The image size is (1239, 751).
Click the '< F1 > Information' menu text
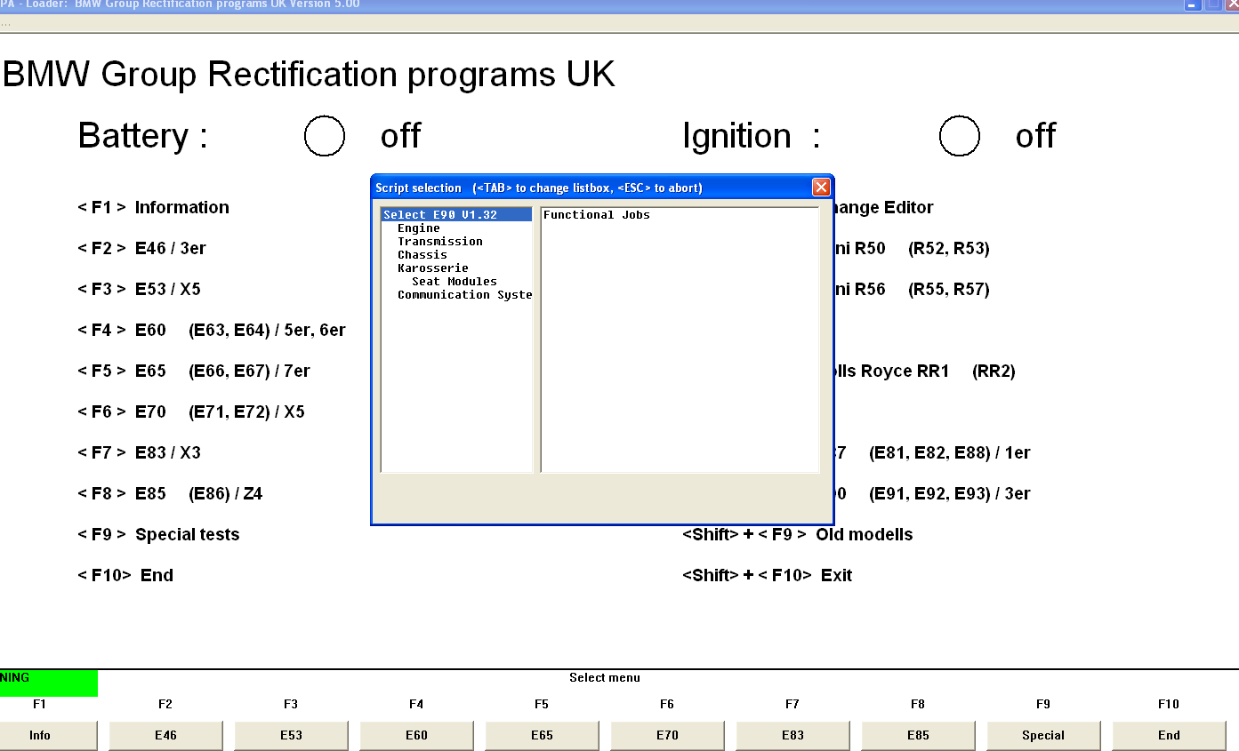tap(153, 207)
